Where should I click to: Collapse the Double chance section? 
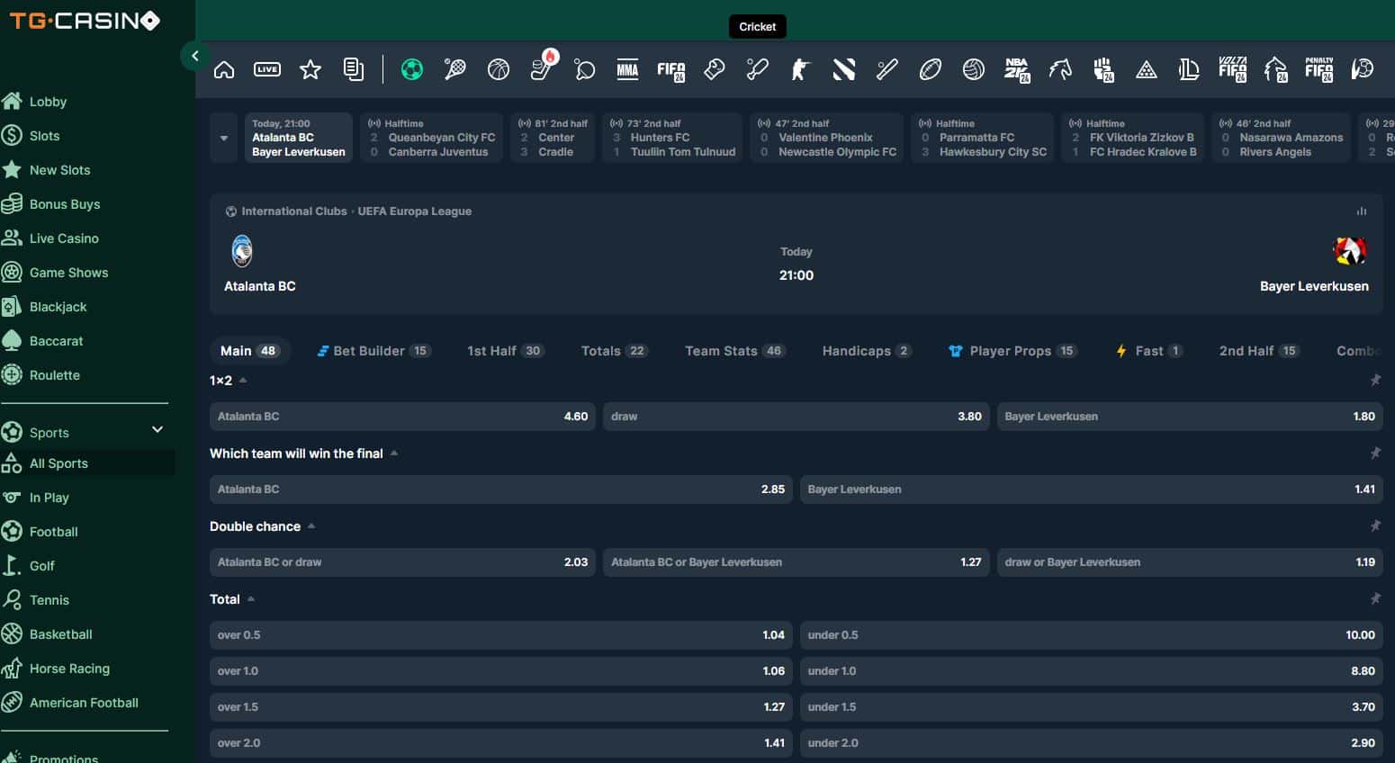[311, 526]
